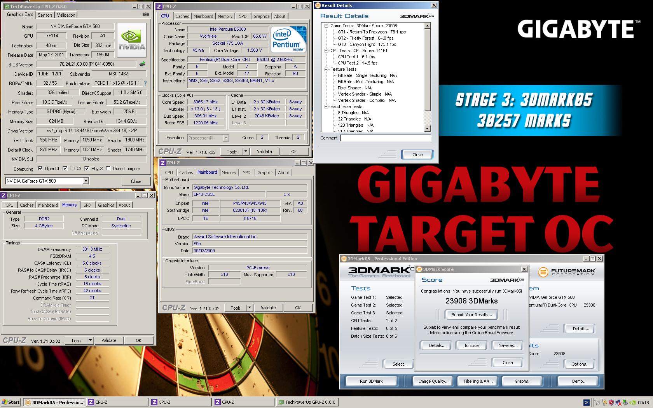Open Graphics tab in CPU-Z Memory window

(x=106, y=205)
